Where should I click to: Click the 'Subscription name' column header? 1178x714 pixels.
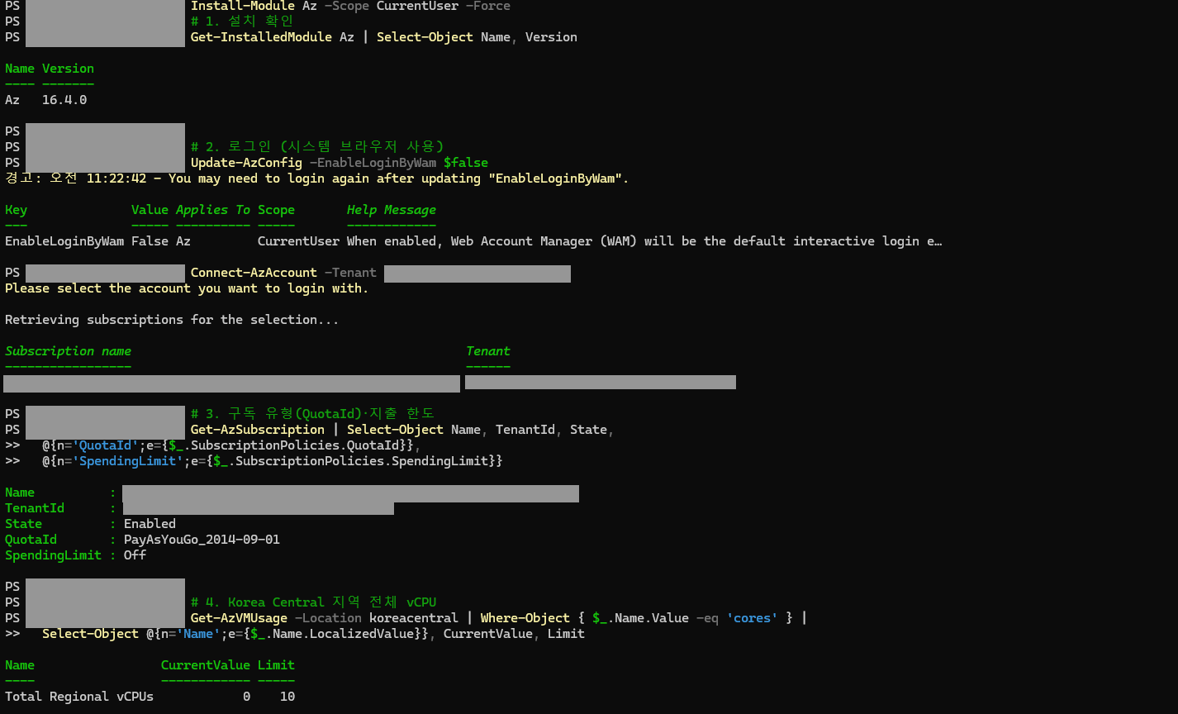pyautogui.click(x=68, y=351)
